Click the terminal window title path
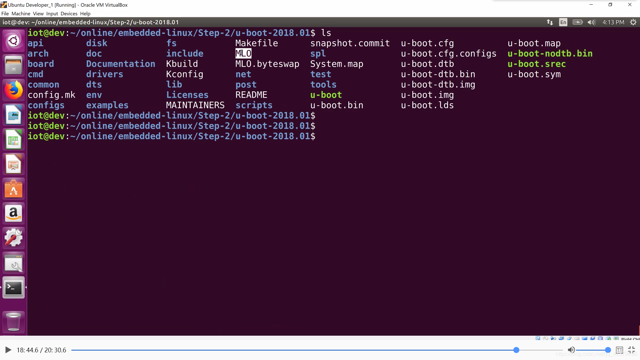The image size is (640, 360). (x=91, y=22)
